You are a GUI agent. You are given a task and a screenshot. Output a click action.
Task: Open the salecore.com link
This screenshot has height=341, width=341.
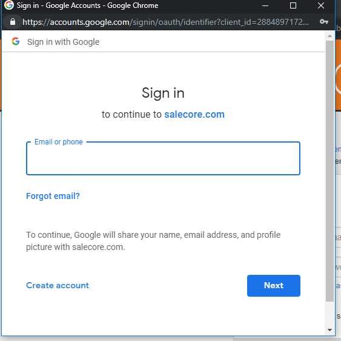point(194,115)
